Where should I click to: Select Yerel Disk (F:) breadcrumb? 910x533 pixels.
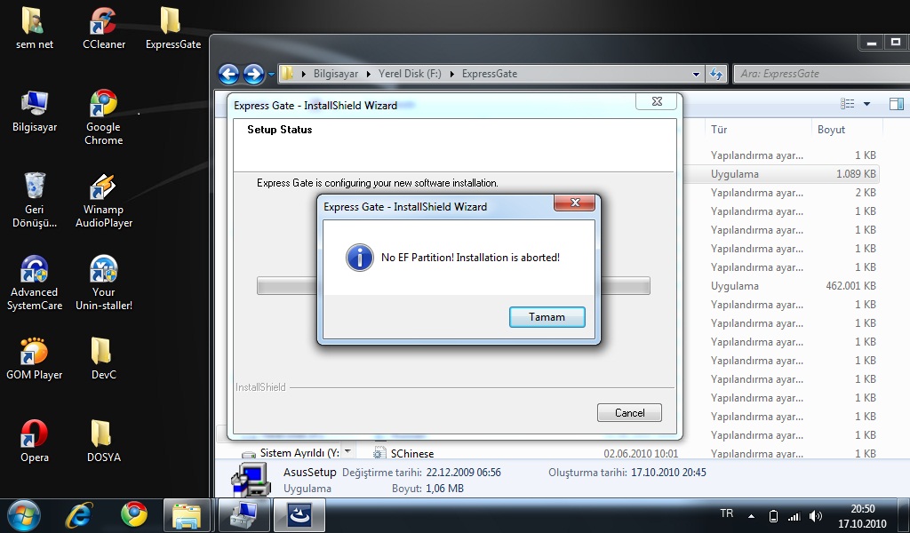[x=410, y=74]
